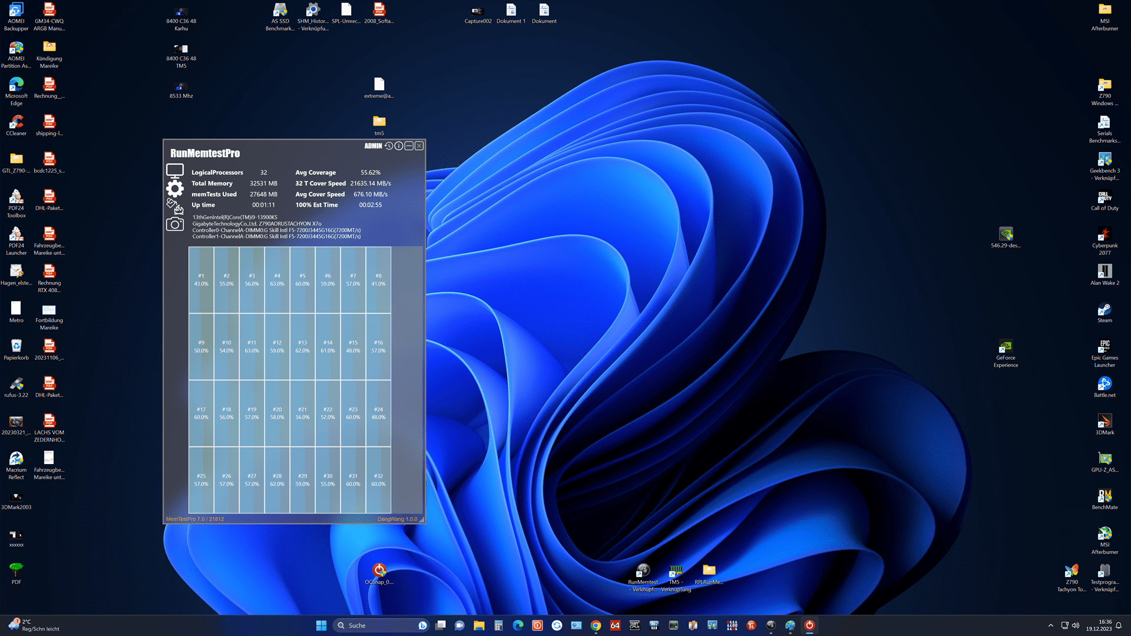Open the history clock icon

(x=389, y=146)
